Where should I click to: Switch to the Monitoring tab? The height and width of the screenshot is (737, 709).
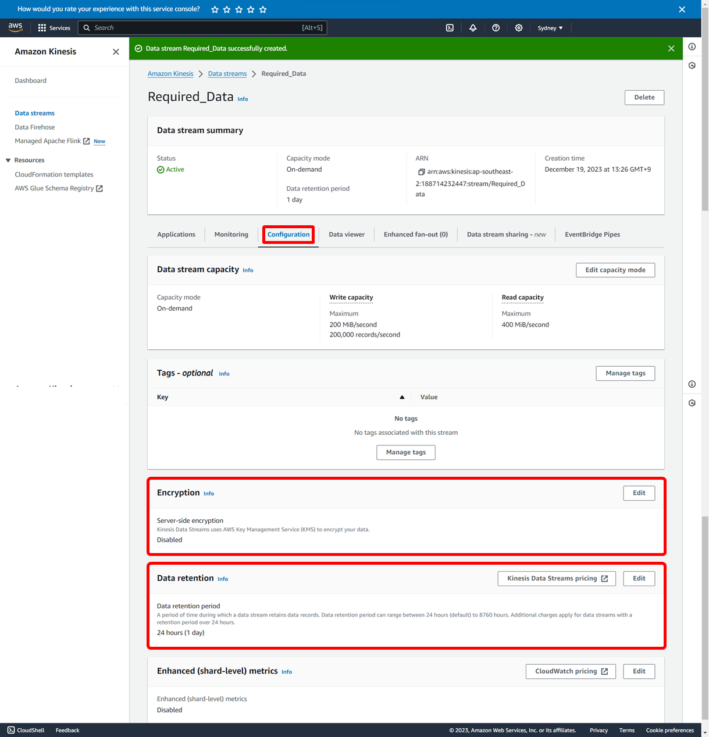coord(231,235)
